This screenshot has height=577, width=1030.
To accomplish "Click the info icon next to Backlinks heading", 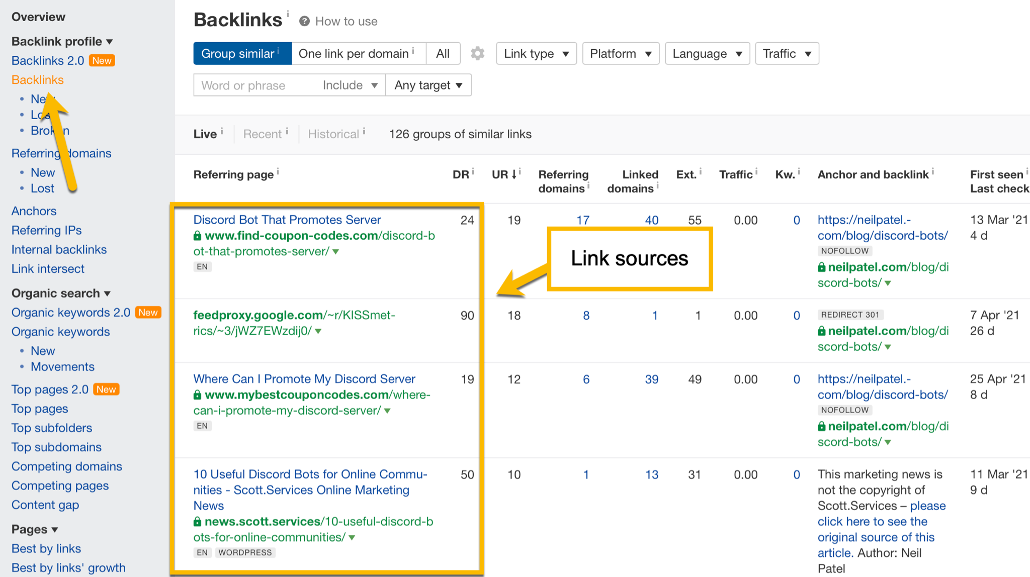I will pyautogui.click(x=288, y=14).
